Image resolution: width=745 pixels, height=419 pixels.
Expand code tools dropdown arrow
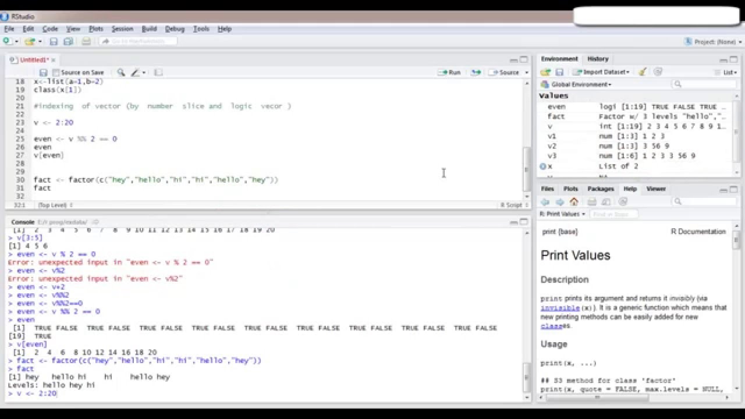tap(144, 73)
